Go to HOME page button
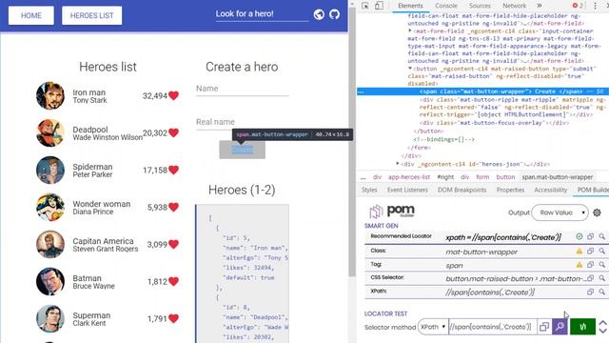 (x=31, y=15)
